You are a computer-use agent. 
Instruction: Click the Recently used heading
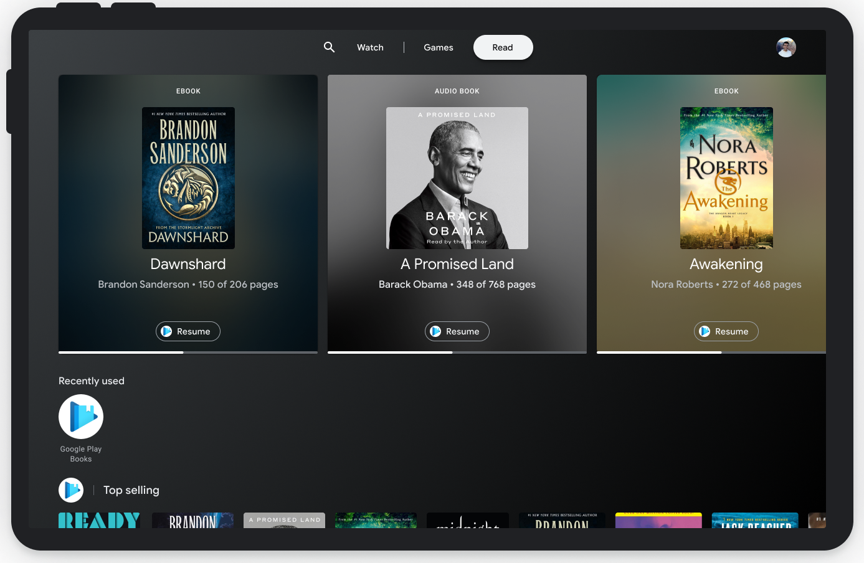click(92, 381)
